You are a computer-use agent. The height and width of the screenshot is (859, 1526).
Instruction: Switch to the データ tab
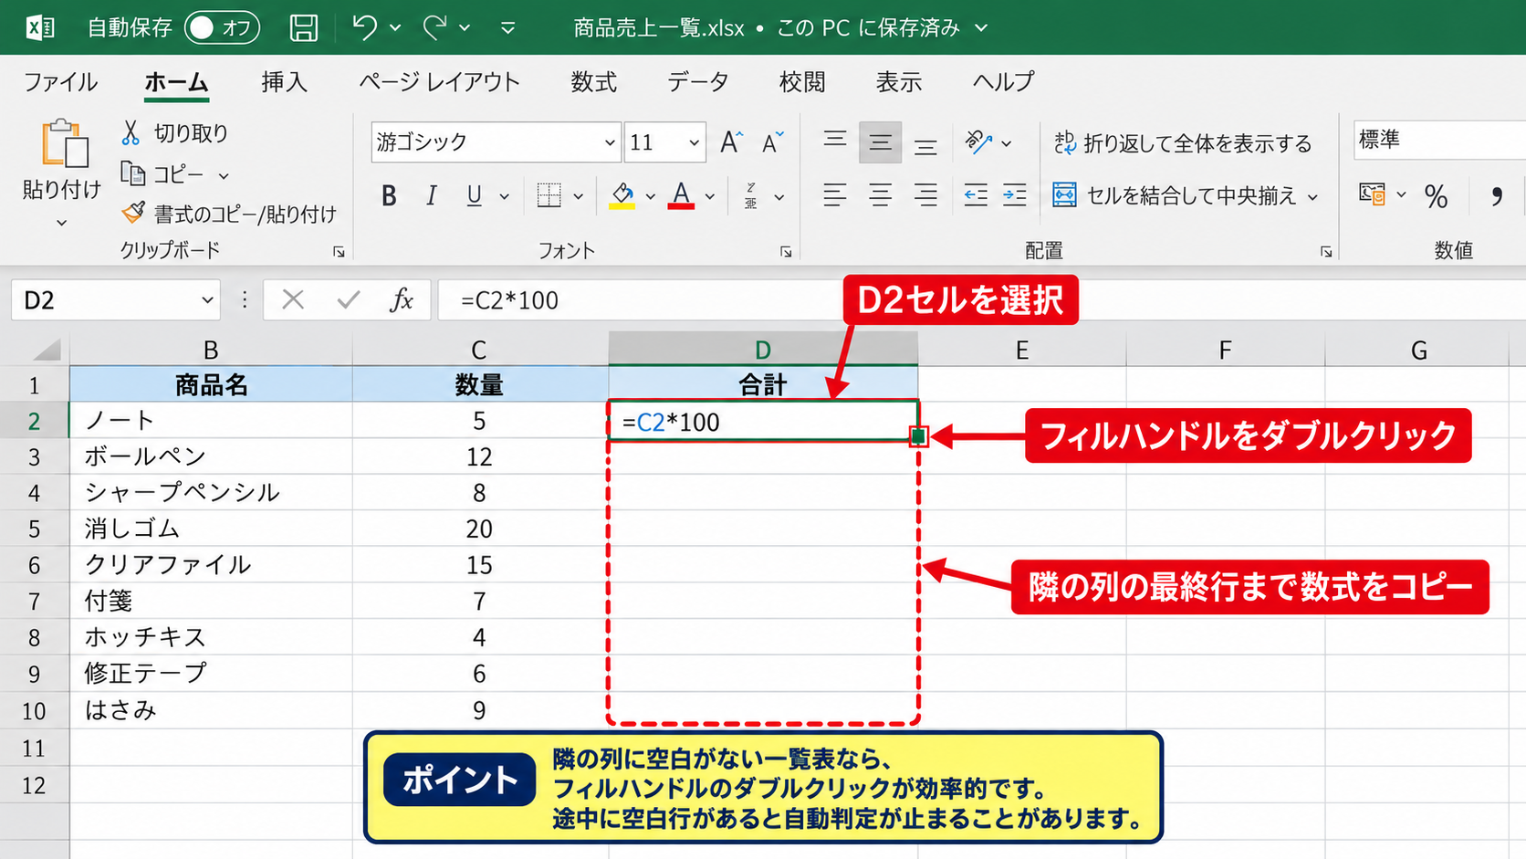pos(698,81)
